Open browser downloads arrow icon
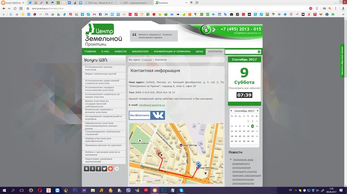This screenshot has width=347, height=194. (343, 8)
